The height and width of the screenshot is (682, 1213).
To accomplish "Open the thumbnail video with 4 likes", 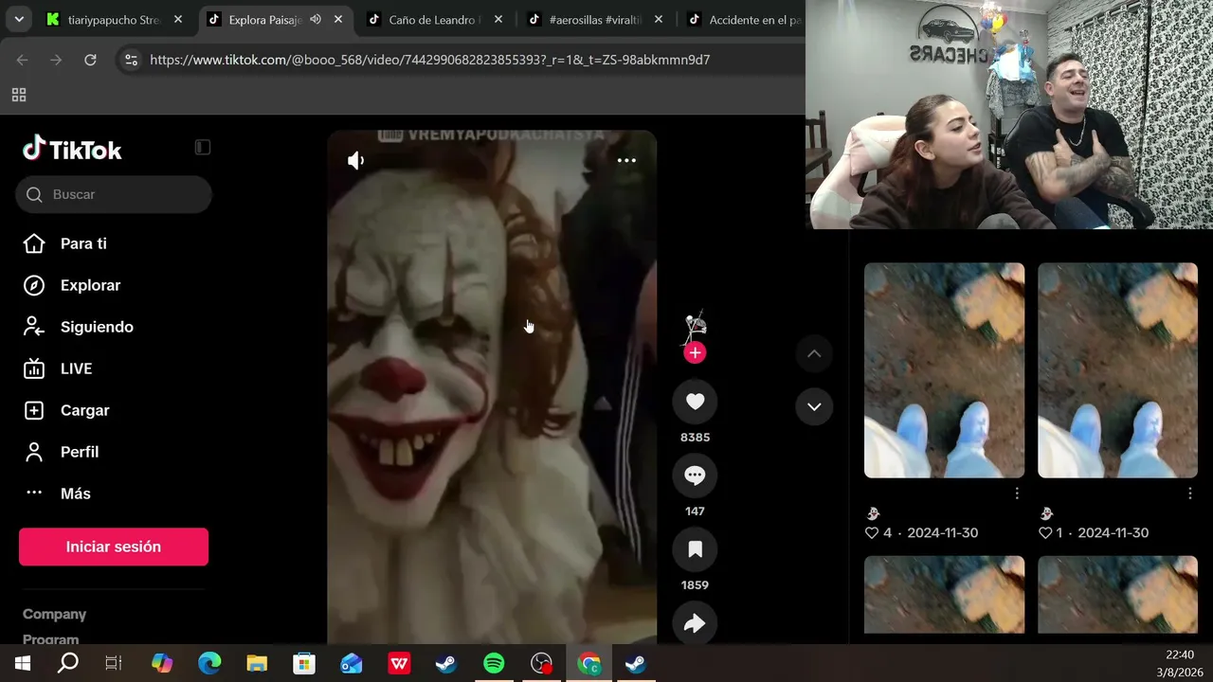I will point(944,370).
